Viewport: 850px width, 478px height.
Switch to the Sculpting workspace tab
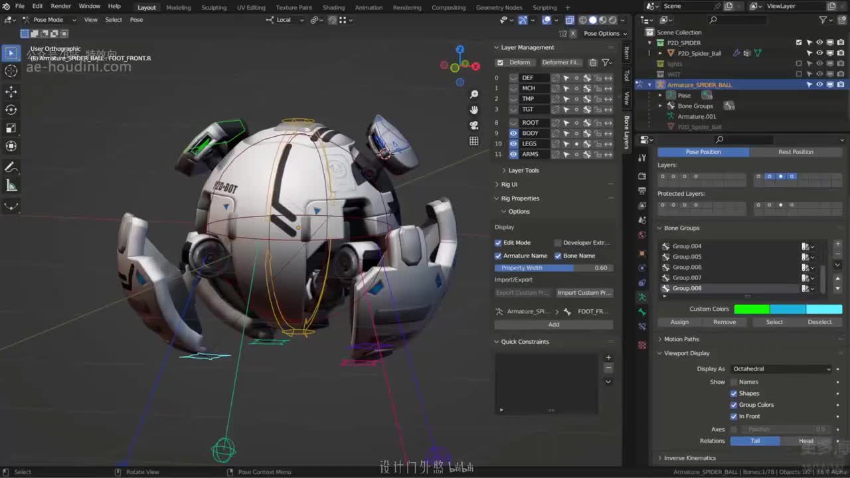pos(214,7)
